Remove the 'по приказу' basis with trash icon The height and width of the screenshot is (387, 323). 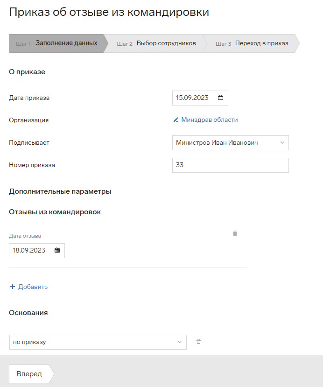pyautogui.click(x=198, y=341)
